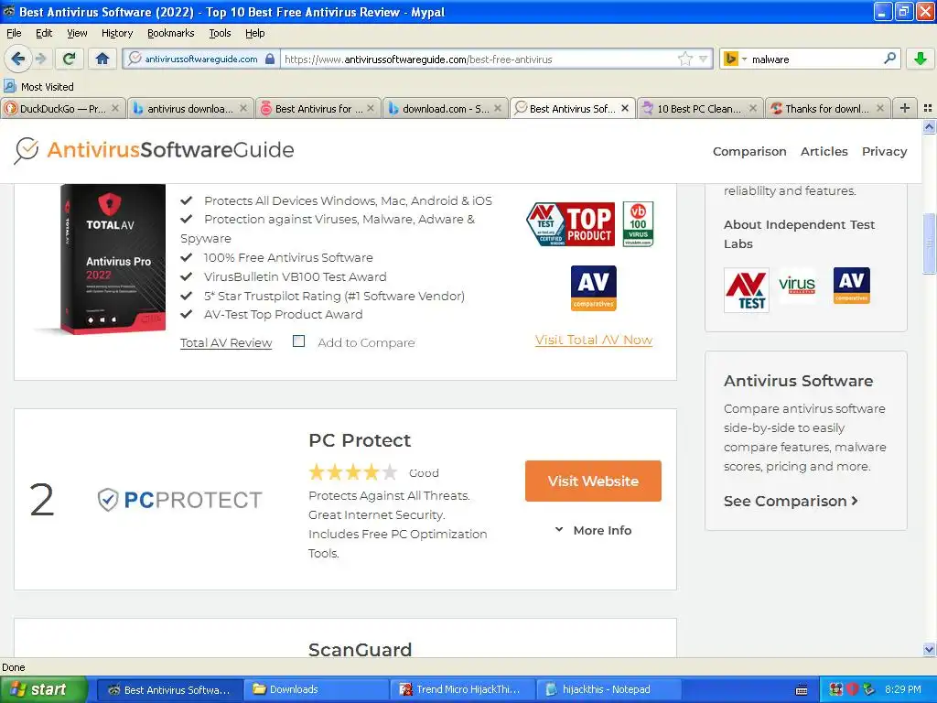
Task: Bookmark this page with the star icon
Action: (684, 59)
